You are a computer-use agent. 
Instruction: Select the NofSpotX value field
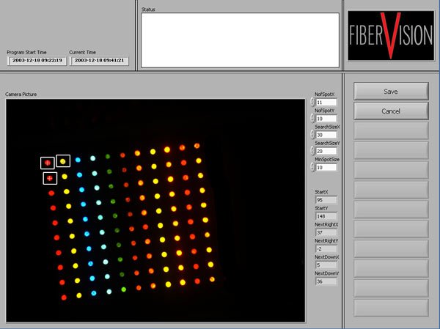(x=326, y=103)
